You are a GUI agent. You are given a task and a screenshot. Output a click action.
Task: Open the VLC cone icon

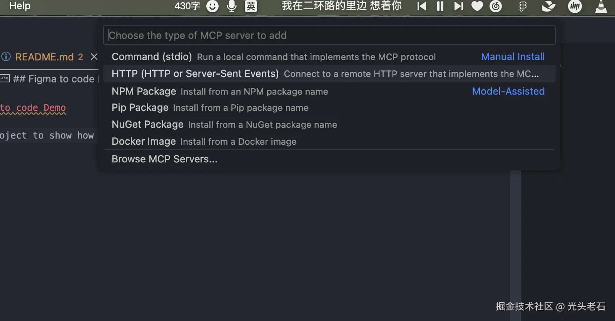click(x=601, y=6)
